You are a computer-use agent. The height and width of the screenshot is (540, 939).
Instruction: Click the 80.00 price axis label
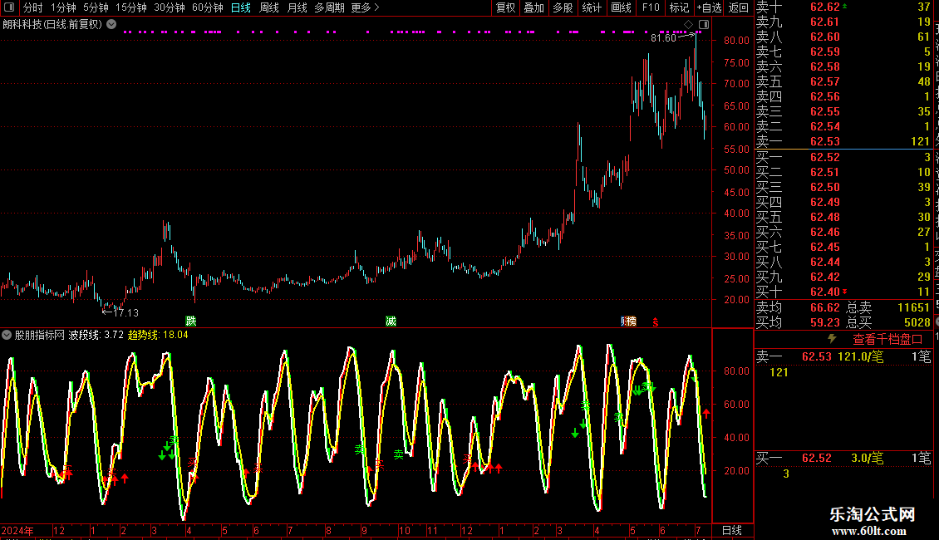tap(736, 40)
